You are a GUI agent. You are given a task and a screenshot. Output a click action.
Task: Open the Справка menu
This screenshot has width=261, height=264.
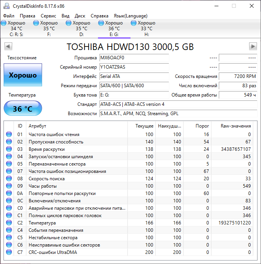[100, 16]
